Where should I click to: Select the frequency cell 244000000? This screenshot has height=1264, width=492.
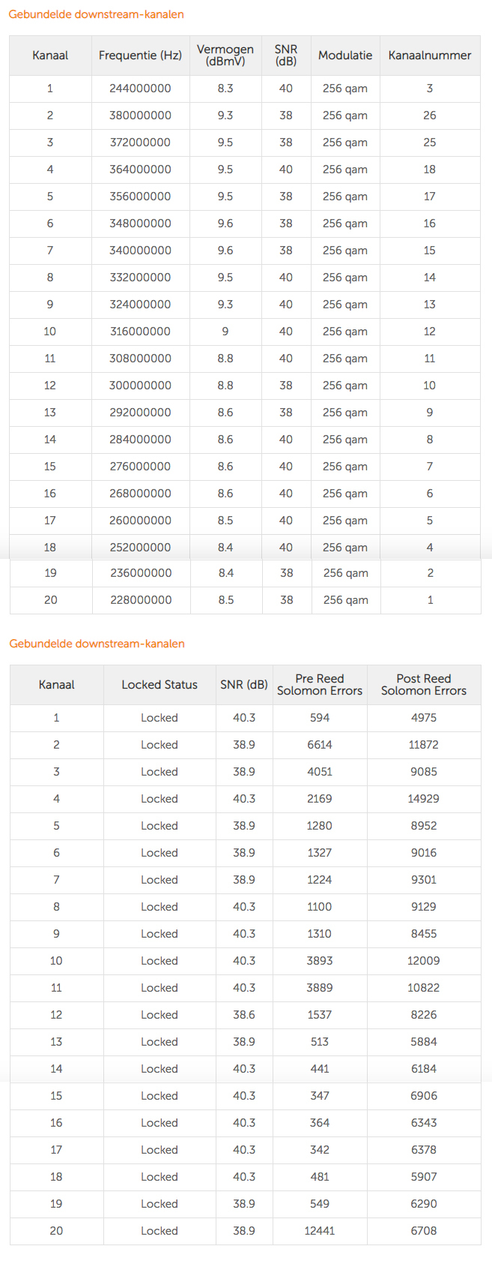tap(140, 89)
